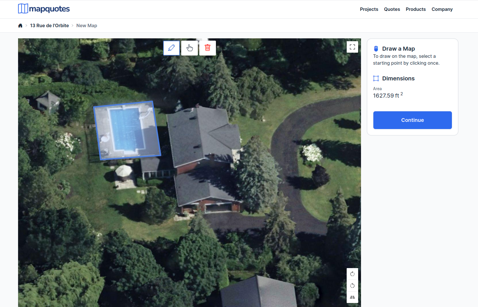Open the Company menu item
Screen dimensions: 478x307
(442, 9)
